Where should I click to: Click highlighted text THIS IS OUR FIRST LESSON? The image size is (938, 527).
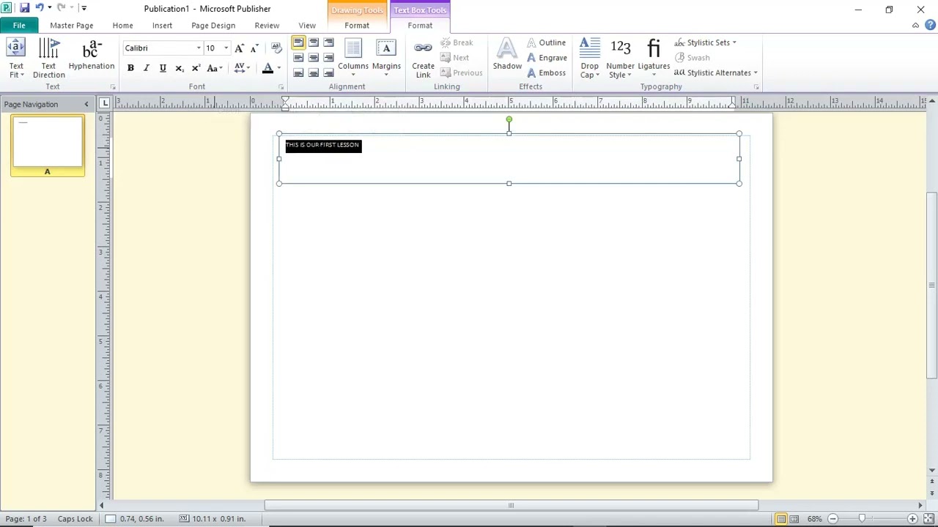pyautogui.click(x=323, y=145)
